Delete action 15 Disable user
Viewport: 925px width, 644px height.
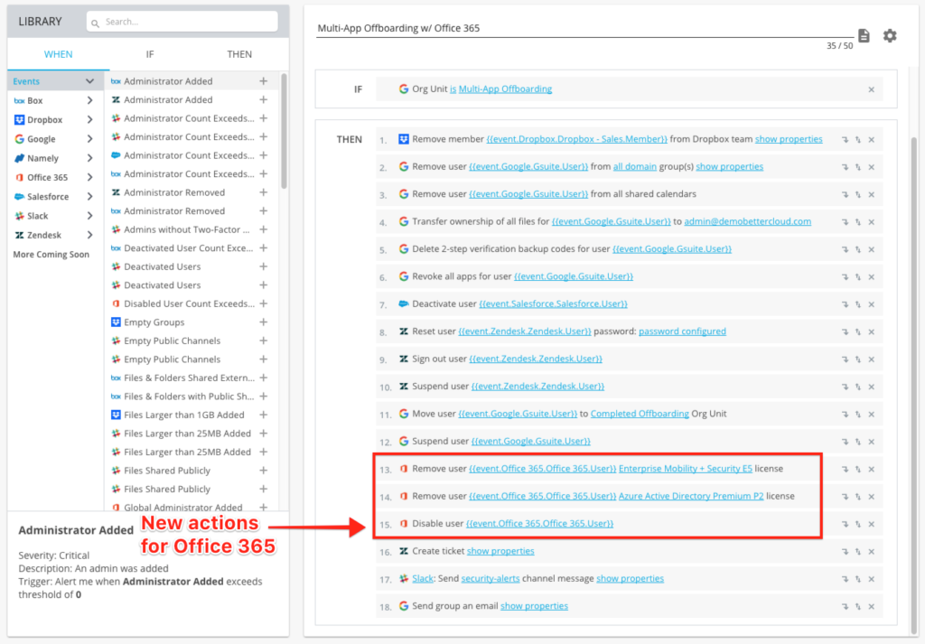872,524
